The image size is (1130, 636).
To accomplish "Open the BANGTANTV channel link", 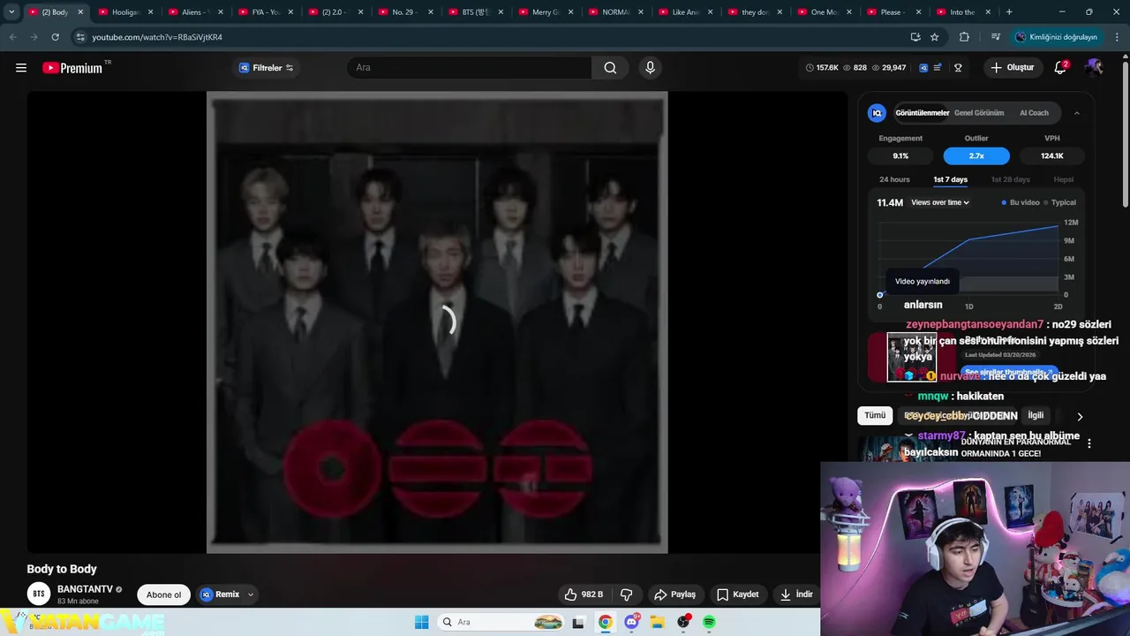I will pos(85,589).
